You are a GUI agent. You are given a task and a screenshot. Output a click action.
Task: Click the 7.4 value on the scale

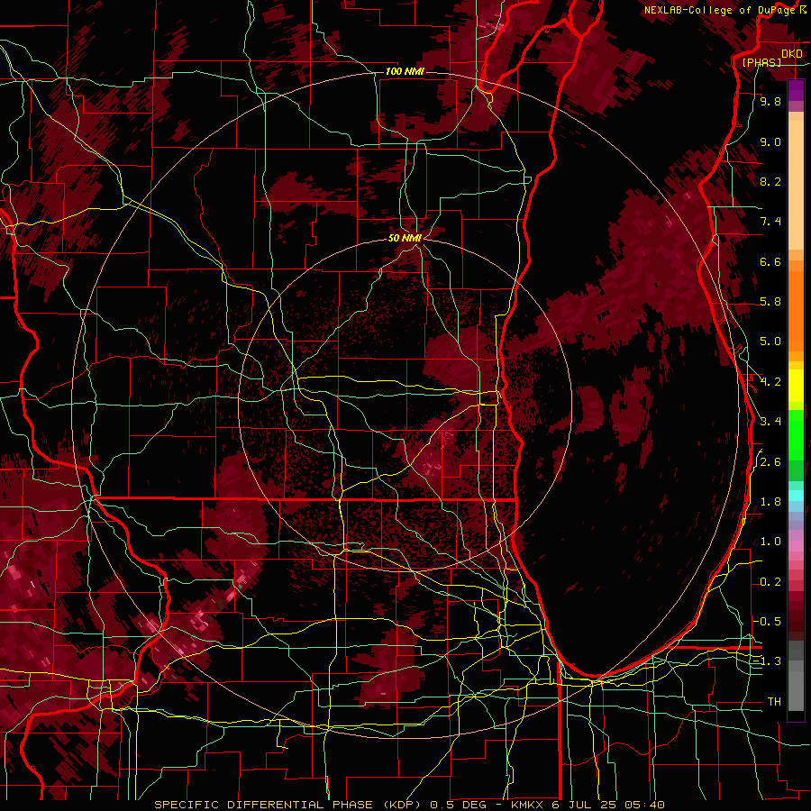[770, 222]
